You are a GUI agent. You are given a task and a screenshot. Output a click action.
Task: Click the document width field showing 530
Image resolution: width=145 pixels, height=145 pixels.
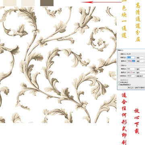(131, 69)
